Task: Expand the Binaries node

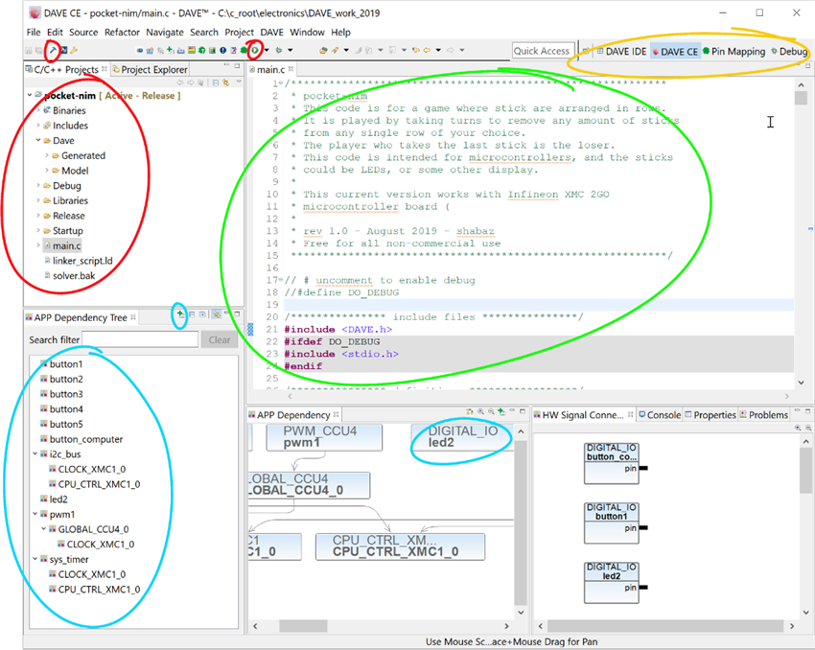Action: point(38,111)
